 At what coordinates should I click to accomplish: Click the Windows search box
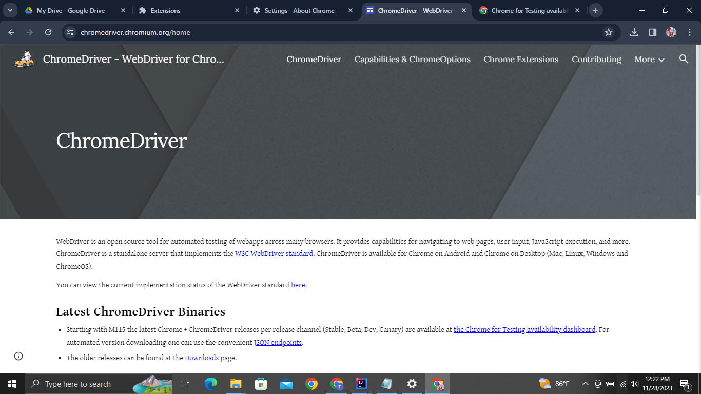[99, 384]
